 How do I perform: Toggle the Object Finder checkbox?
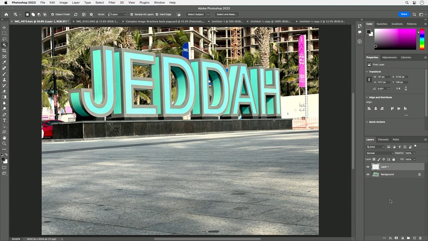pos(52,14)
